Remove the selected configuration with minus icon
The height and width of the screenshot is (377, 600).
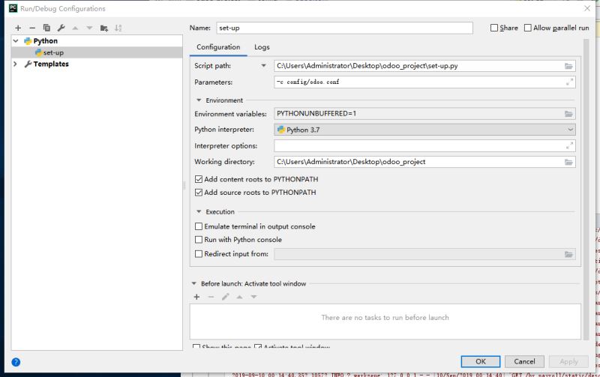click(32, 28)
